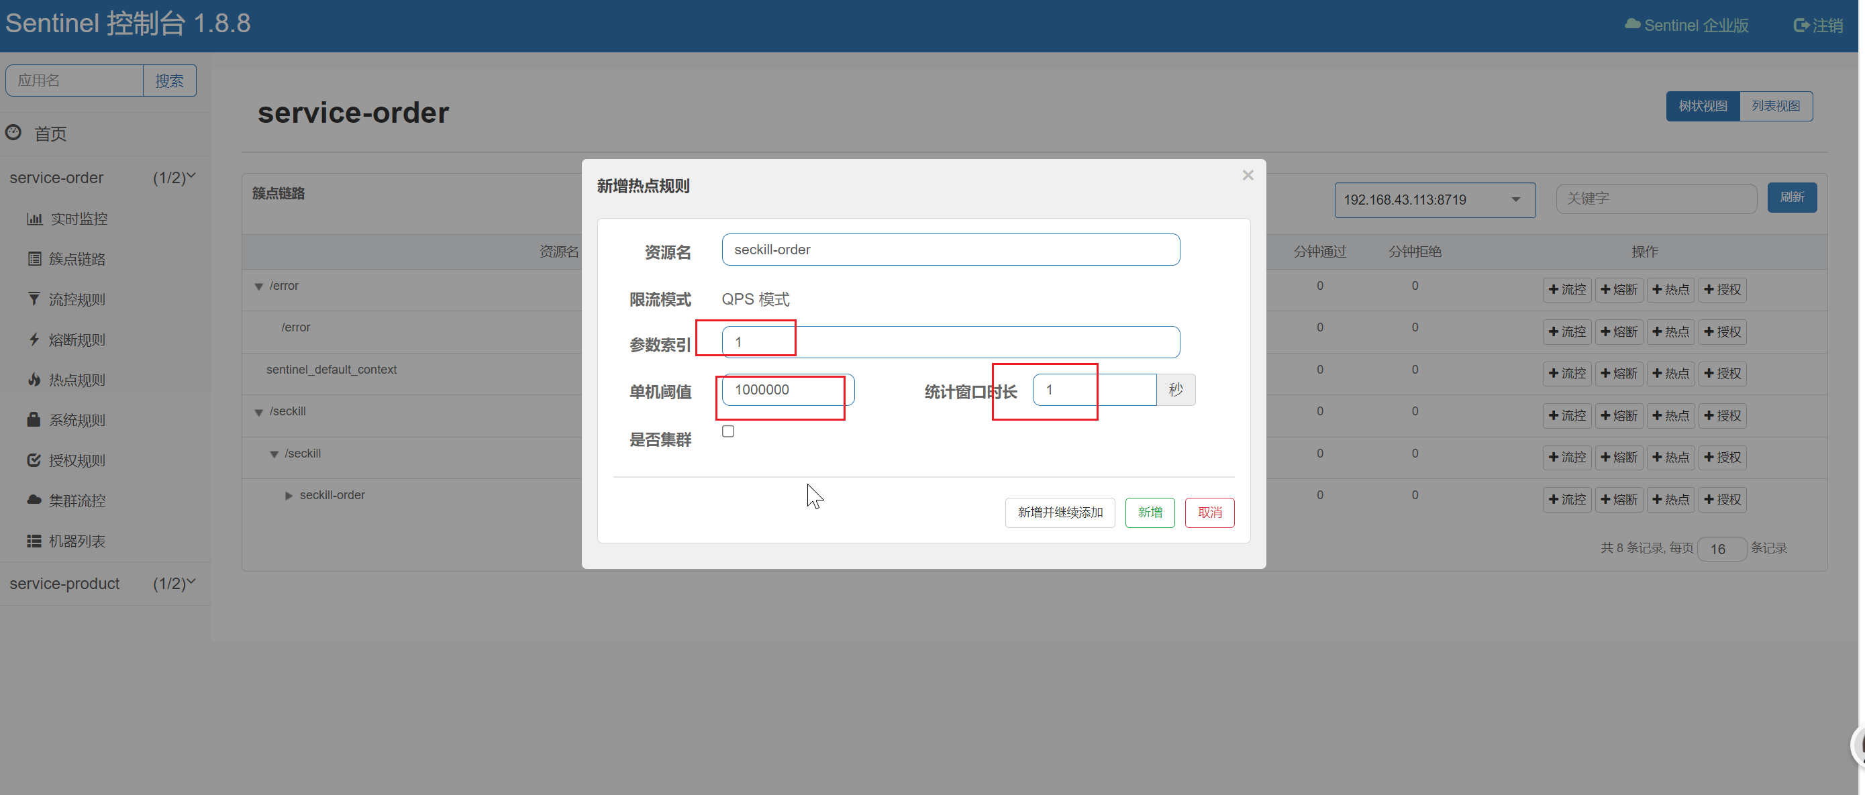The width and height of the screenshot is (1865, 795).
Task: Click the machine list icon
Action: coord(34,541)
